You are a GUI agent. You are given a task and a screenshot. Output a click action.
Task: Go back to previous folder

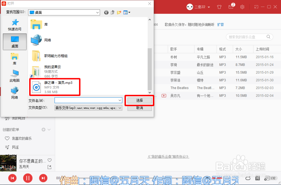pyautogui.click(x=106, y=12)
